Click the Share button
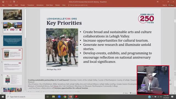Image resolution: width=176 pixels, height=99 pixels. 171,5
